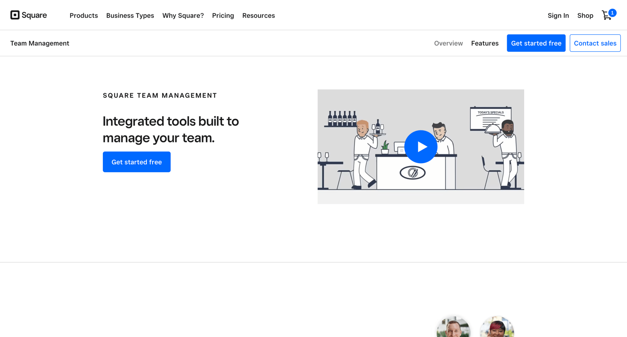Image resolution: width=627 pixels, height=337 pixels.
Task: Open the Resources menu
Action: click(258, 15)
